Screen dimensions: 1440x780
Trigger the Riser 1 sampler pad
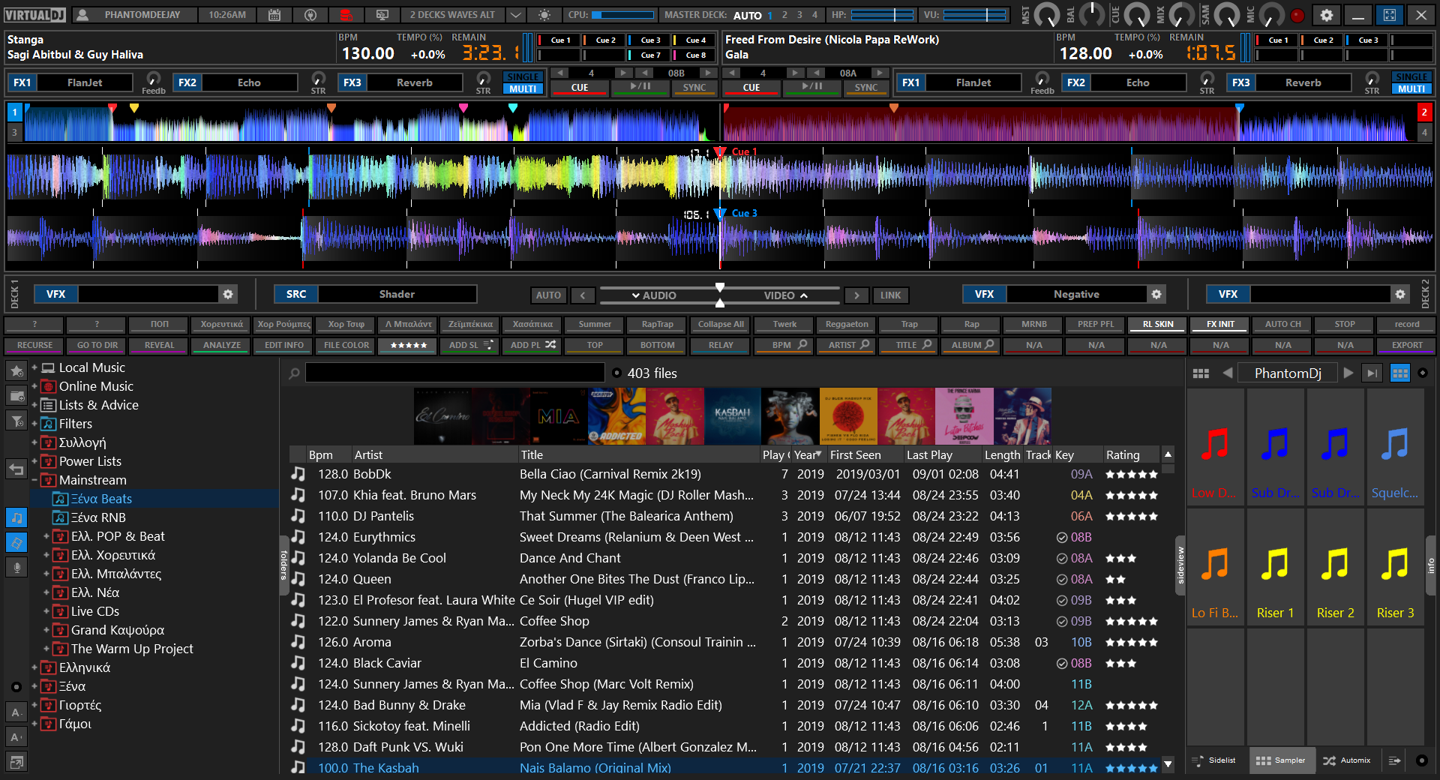pos(1275,567)
